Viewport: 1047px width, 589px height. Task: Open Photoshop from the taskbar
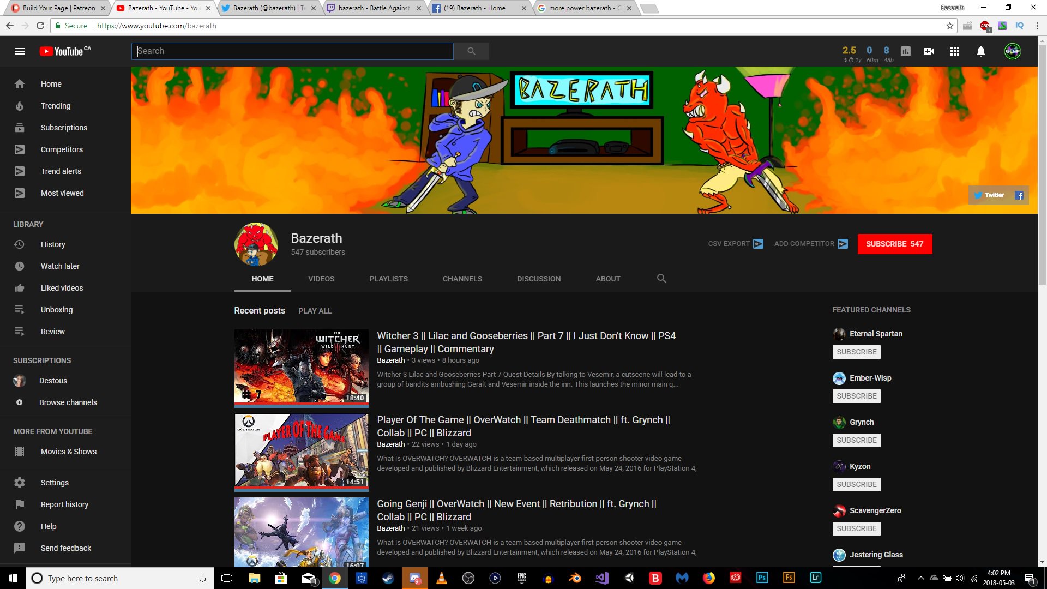(762, 578)
